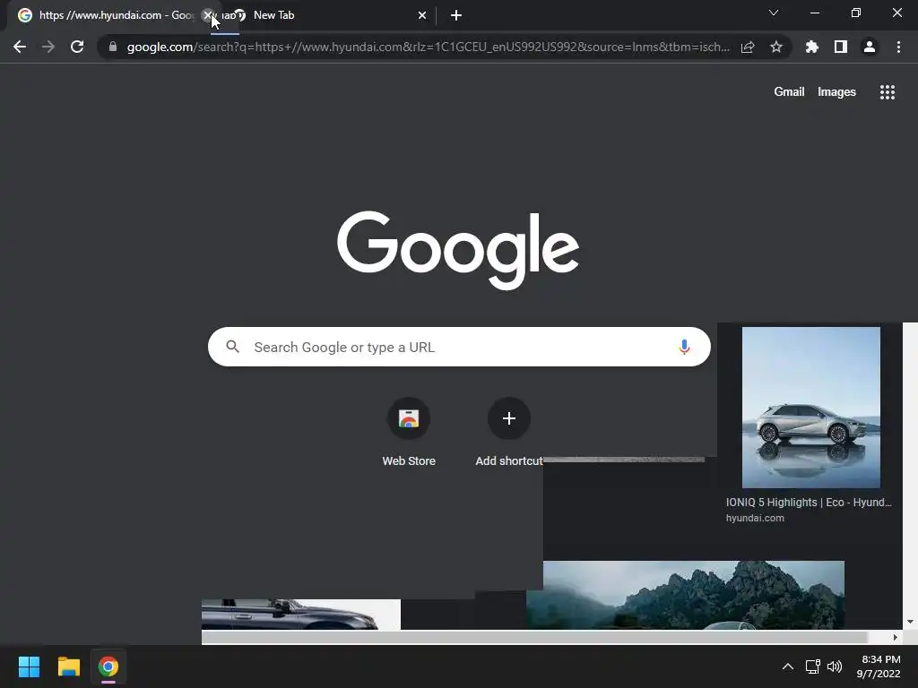This screenshot has height=688, width=918.
Task: Open a new tab with plus button
Action: coord(456,15)
